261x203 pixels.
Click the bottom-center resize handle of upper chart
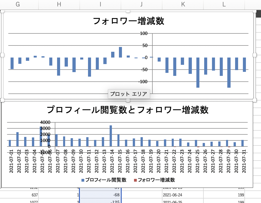click(128, 100)
